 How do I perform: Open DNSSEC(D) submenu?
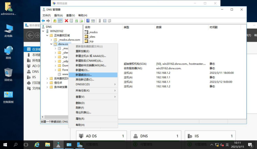93,84
